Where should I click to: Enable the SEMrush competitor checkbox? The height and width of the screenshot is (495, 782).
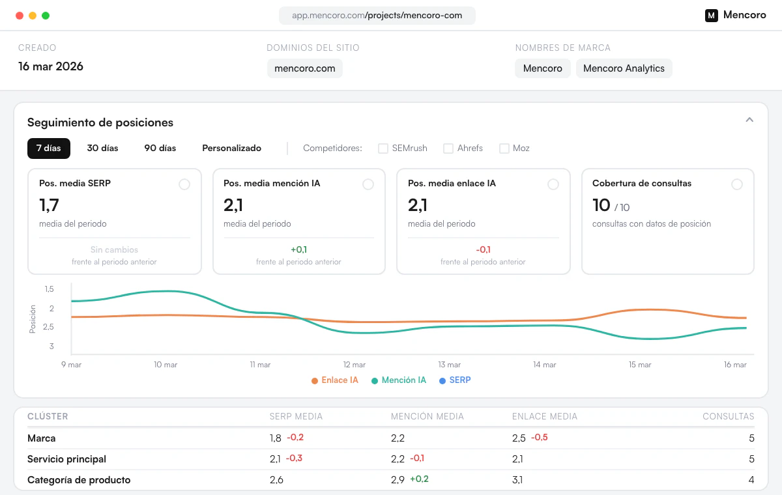(383, 148)
